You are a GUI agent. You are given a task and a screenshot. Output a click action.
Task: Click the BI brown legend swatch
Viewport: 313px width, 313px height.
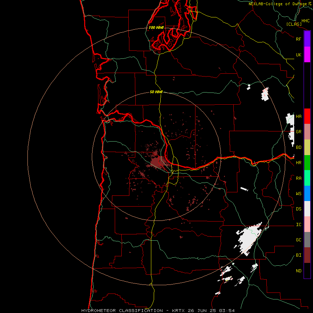click(x=307, y=255)
